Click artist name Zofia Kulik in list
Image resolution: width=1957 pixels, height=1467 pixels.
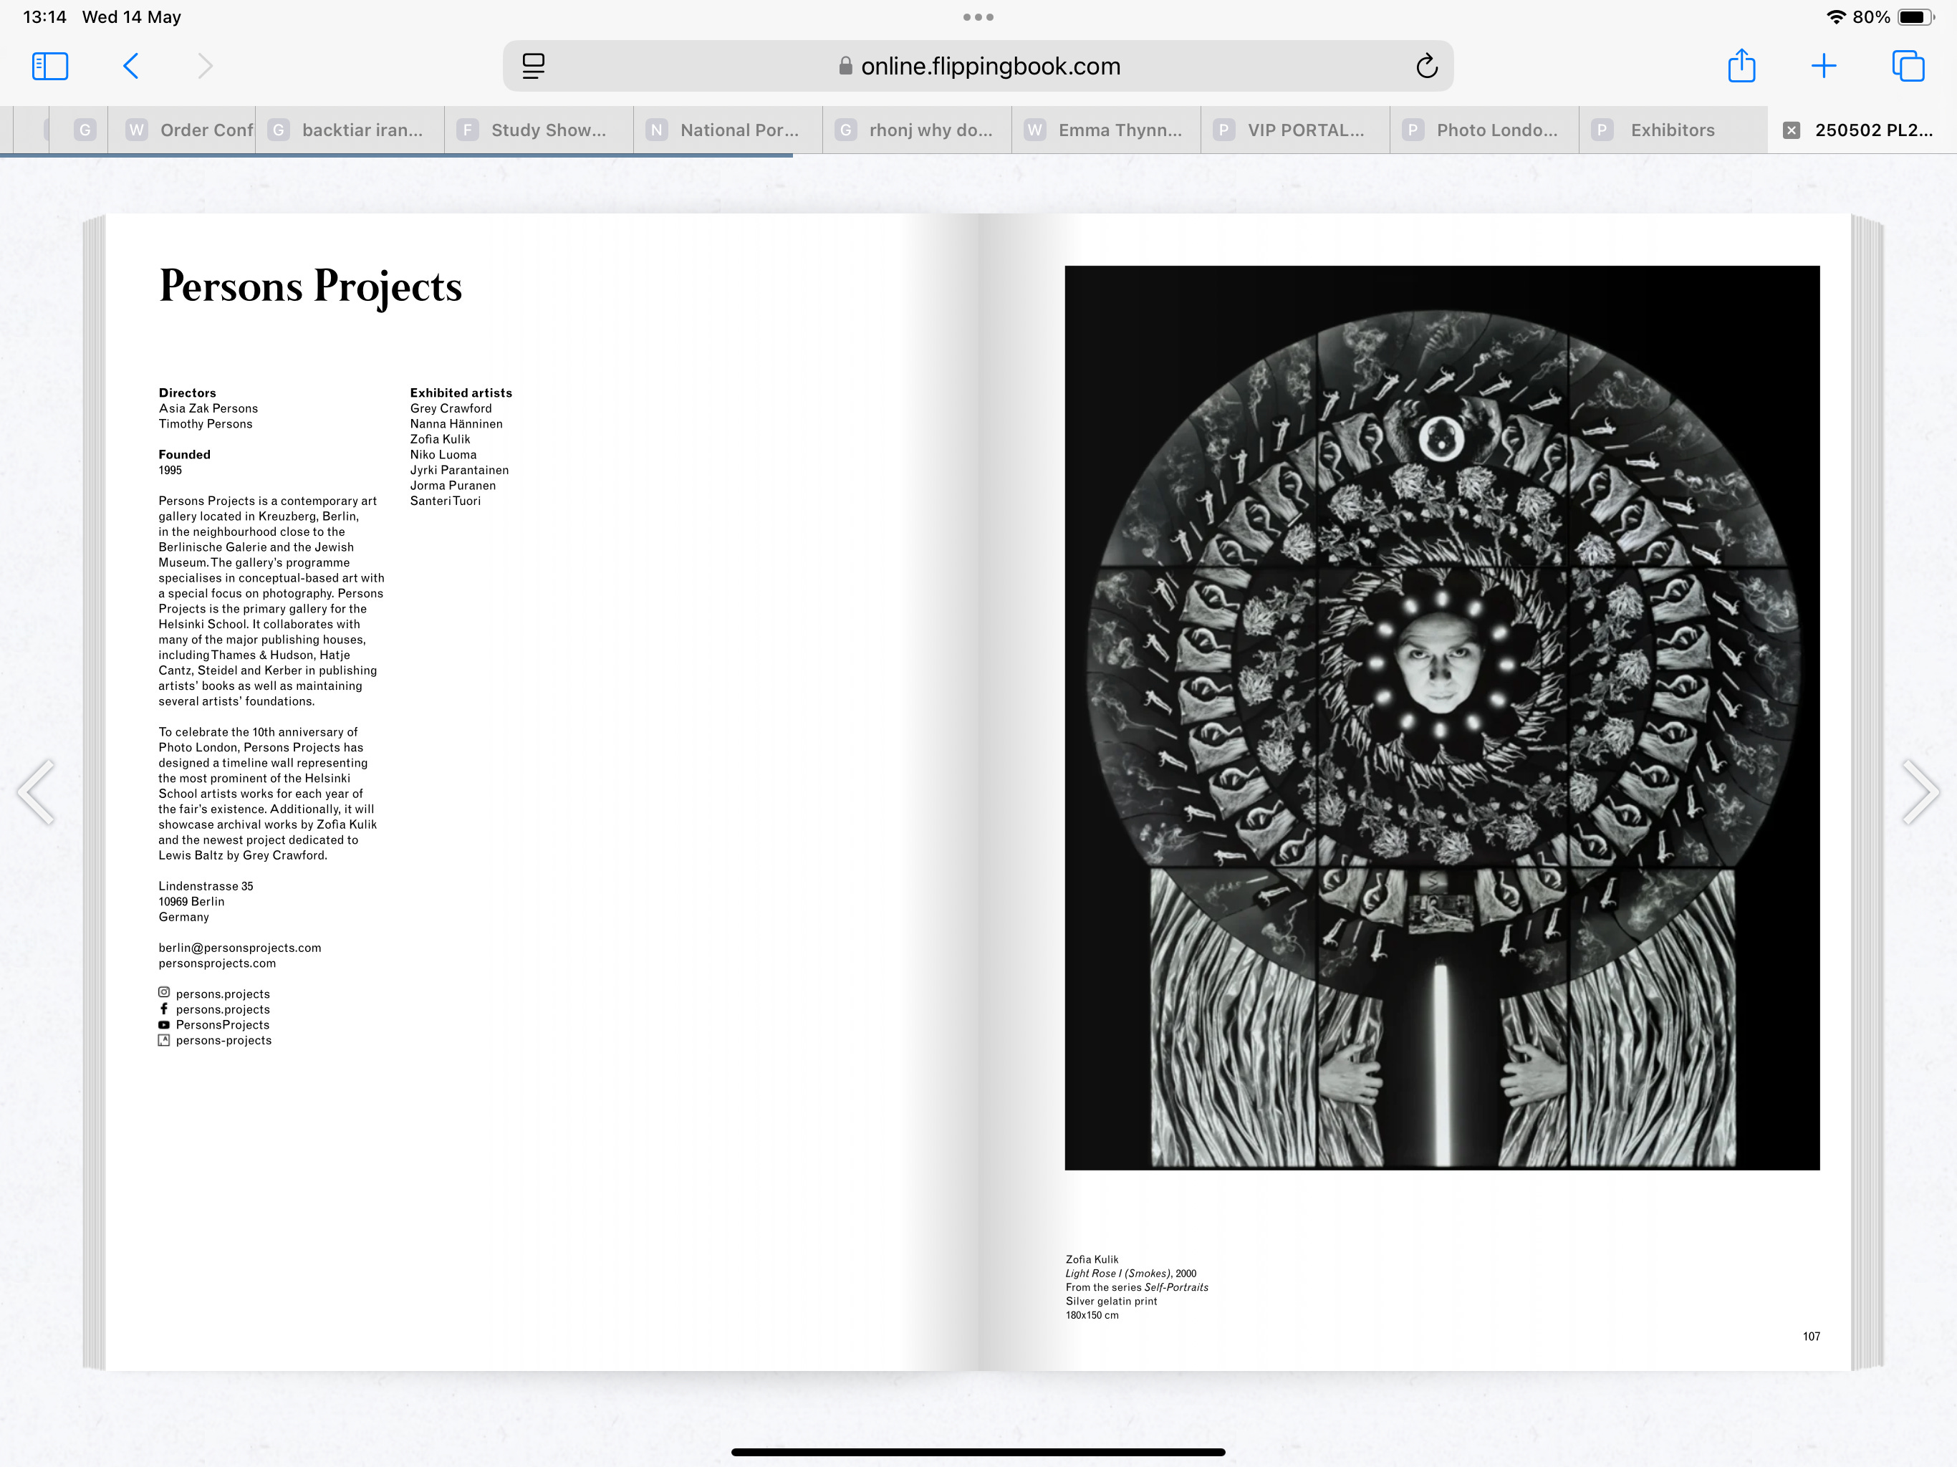click(x=440, y=439)
